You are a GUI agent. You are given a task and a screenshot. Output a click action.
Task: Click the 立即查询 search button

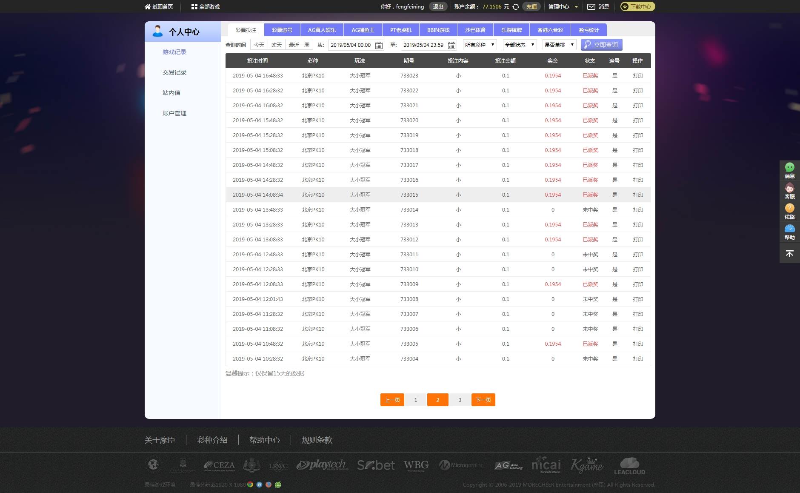pyautogui.click(x=601, y=45)
